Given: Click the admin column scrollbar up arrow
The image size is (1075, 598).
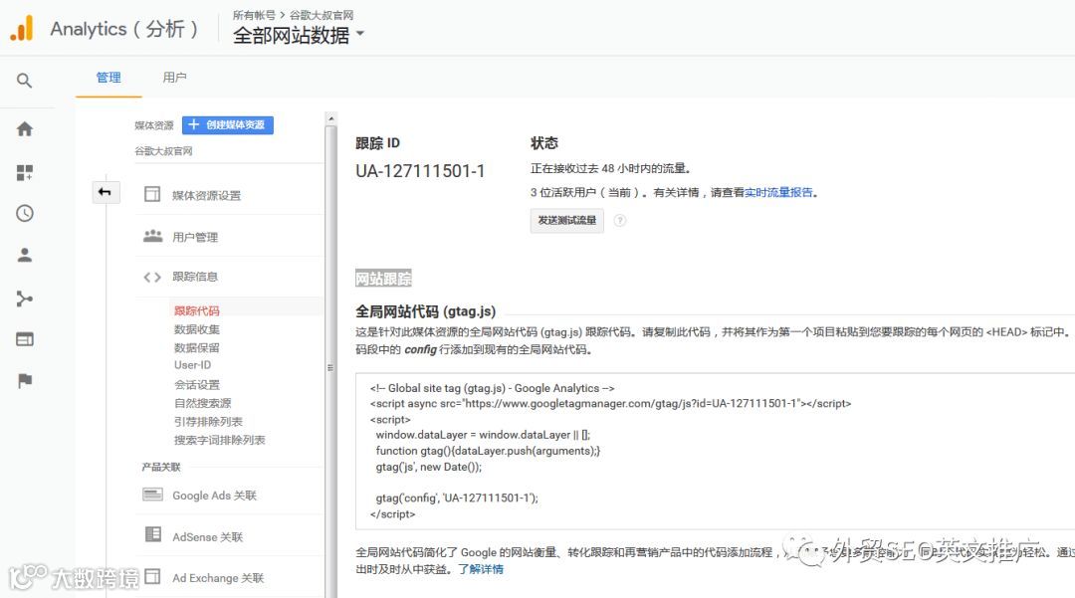Looking at the screenshot, I should click(x=331, y=118).
